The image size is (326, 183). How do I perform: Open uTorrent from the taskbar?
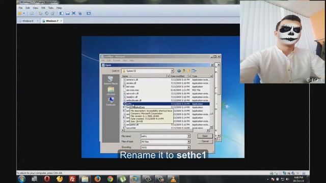coord(123,179)
